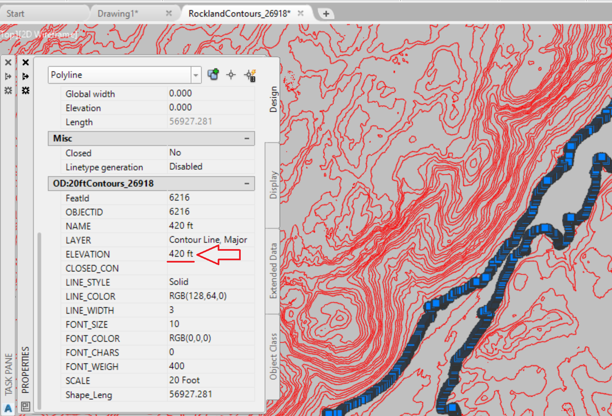
Task: Select the RocklandContours_26918* tab
Action: click(239, 14)
